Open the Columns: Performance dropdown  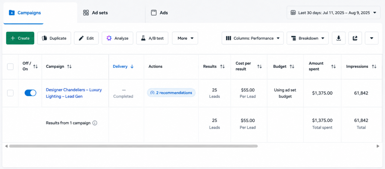coord(253,38)
